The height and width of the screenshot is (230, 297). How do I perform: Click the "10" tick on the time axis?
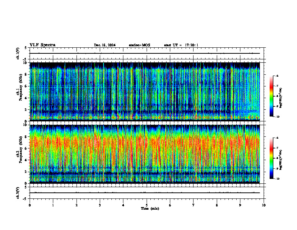pos(264,205)
